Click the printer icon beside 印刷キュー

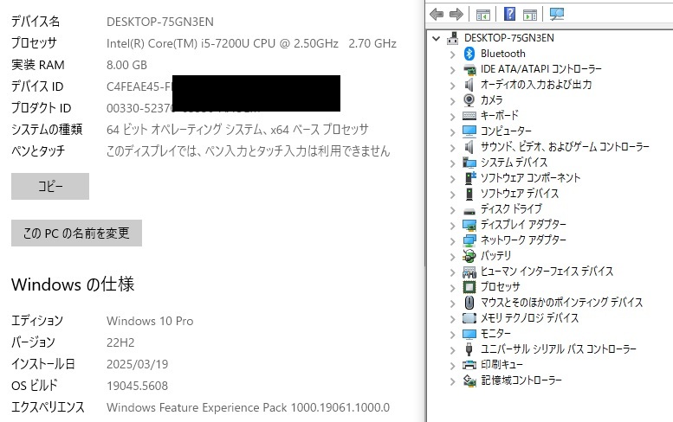[x=469, y=365]
